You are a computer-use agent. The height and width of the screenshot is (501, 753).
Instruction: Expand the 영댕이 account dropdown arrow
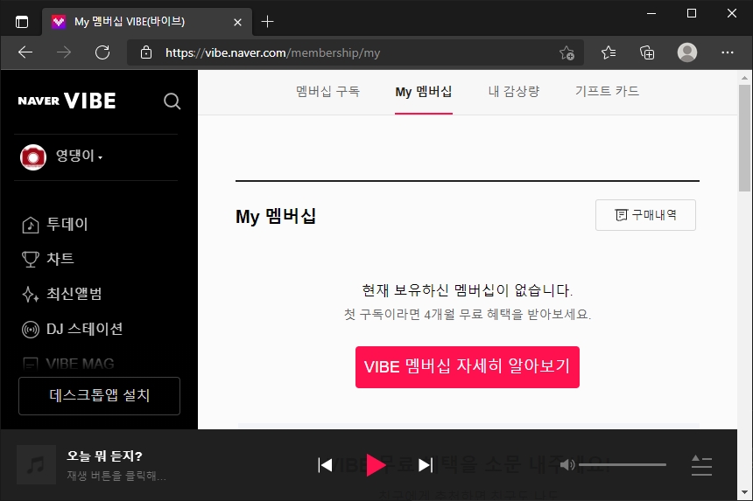[x=101, y=157]
